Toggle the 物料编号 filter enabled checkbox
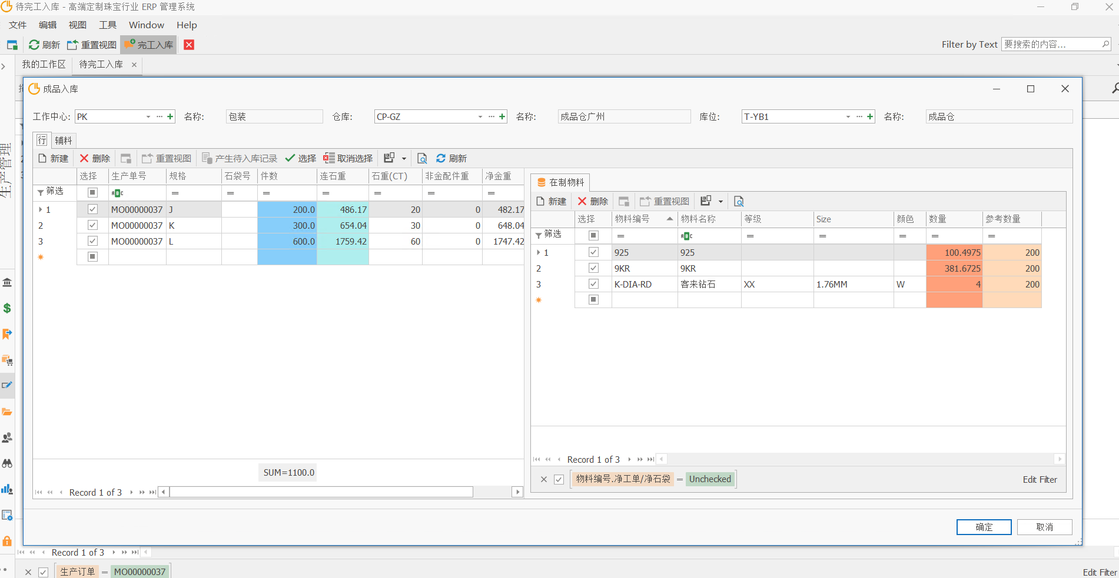Screen dimensions: 1119x578 [559, 479]
